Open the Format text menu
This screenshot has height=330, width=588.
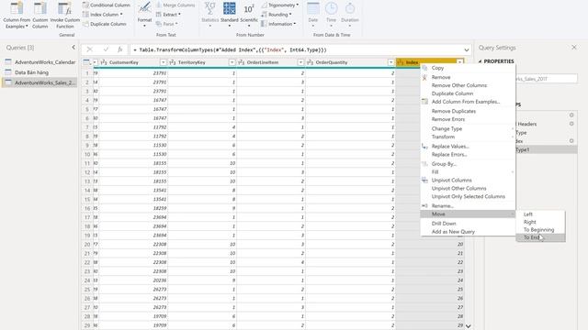click(144, 16)
